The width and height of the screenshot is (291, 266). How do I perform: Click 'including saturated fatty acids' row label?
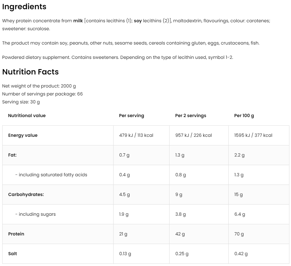pos(51,175)
